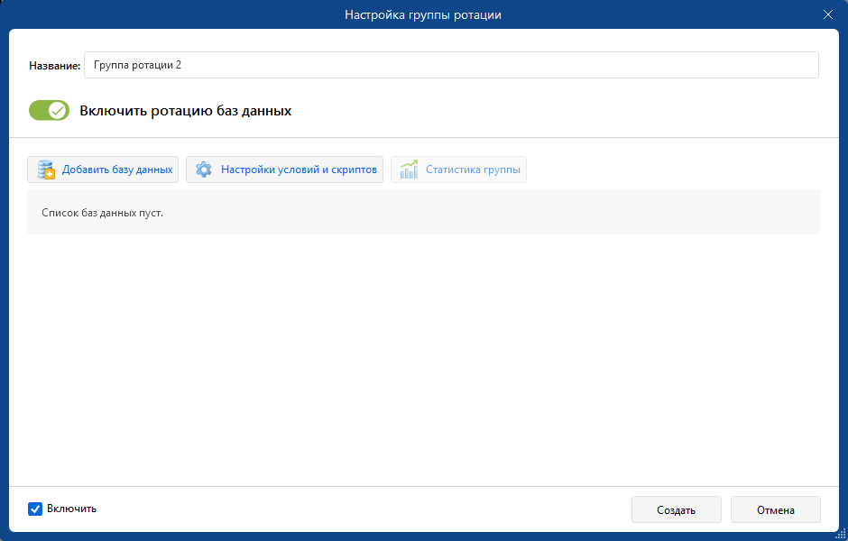Click the Включить ротацию баз данных label
848x541 pixels.
[186, 111]
